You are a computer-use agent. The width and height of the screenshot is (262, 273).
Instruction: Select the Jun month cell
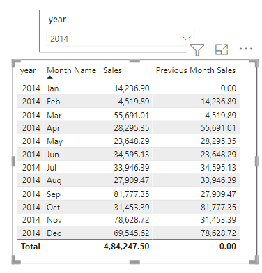(53, 155)
